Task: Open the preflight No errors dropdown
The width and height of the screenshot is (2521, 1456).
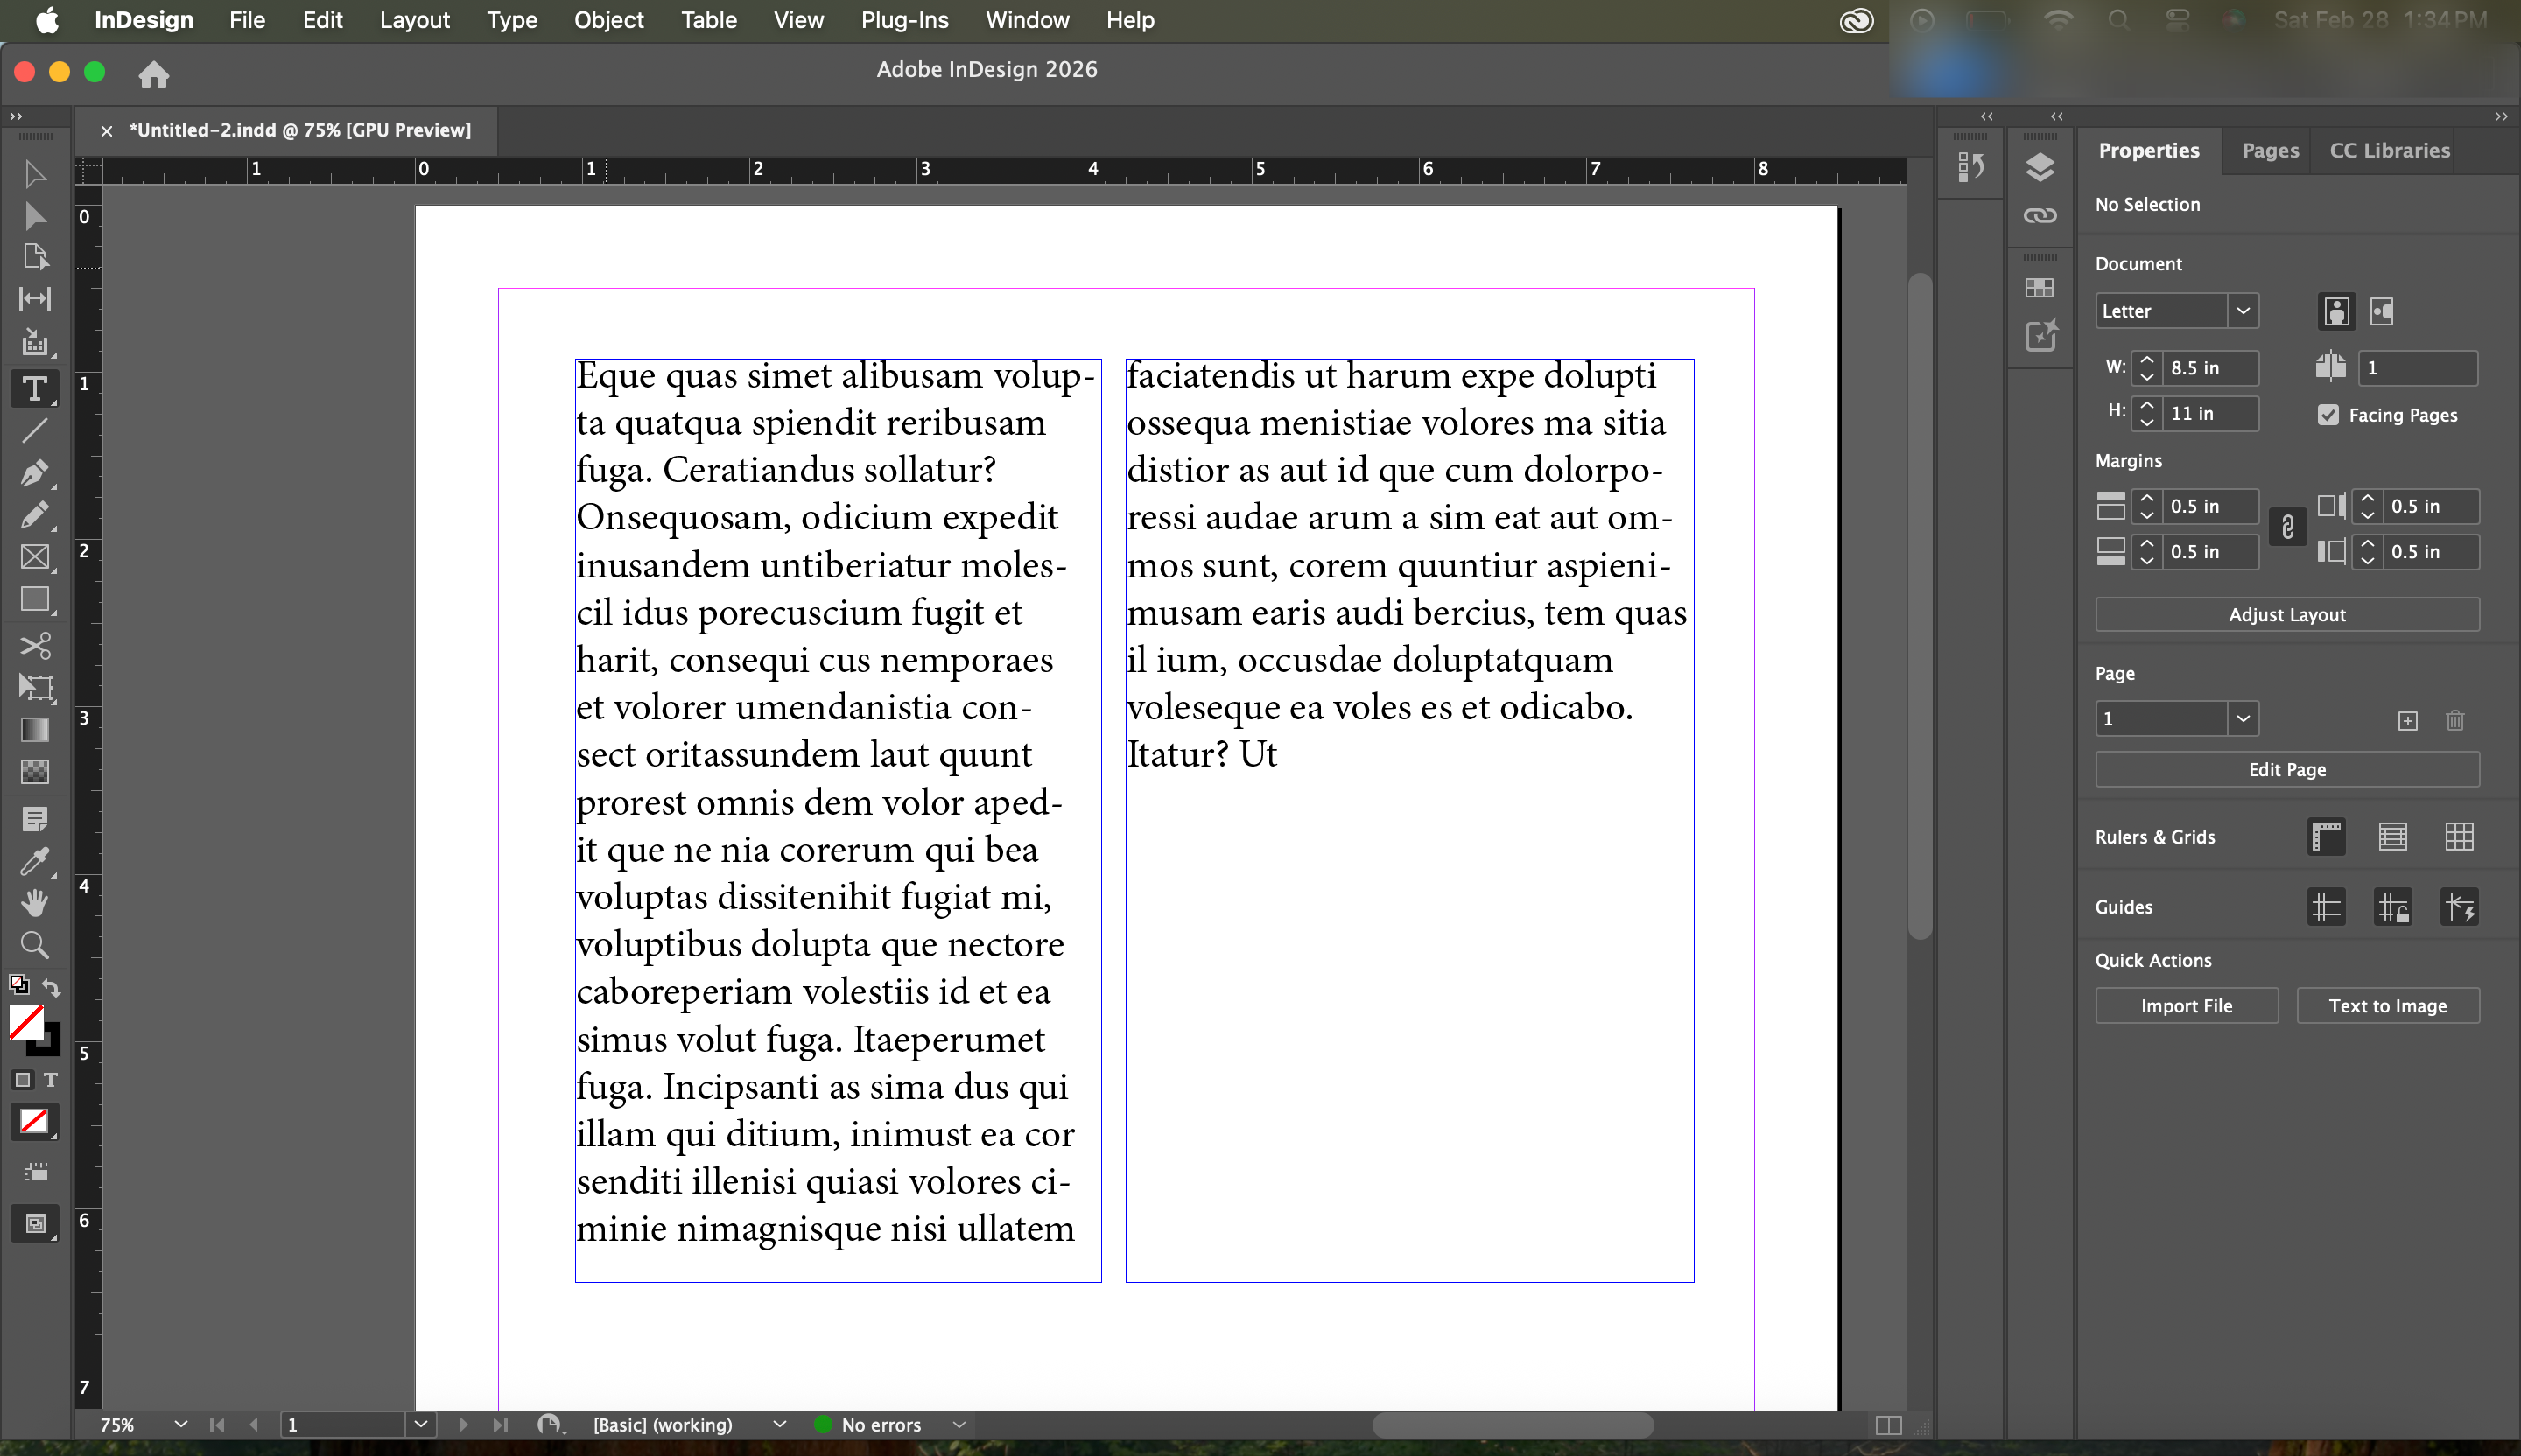Action: [x=959, y=1424]
